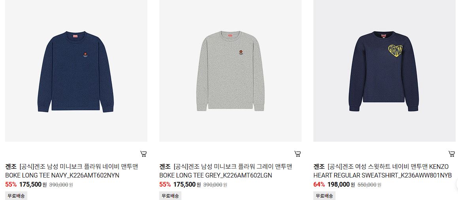Click the crossed-out 550,000원 original price
The image size is (458, 200).
[x=369, y=185]
